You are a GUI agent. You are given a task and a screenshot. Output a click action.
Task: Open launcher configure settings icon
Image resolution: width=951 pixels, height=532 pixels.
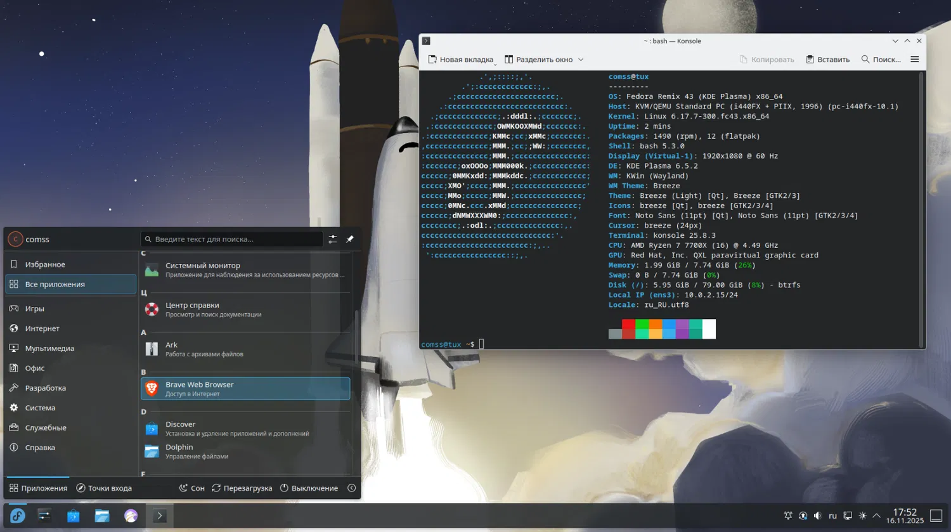pos(333,239)
